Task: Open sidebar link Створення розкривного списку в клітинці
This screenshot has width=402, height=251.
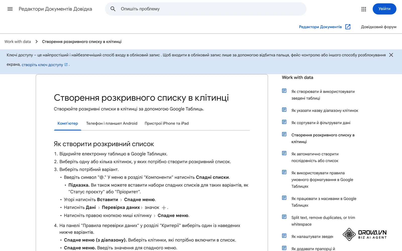Action: tap(323, 138)
